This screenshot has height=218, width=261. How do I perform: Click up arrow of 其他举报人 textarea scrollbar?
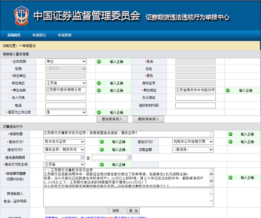(211, 194)
